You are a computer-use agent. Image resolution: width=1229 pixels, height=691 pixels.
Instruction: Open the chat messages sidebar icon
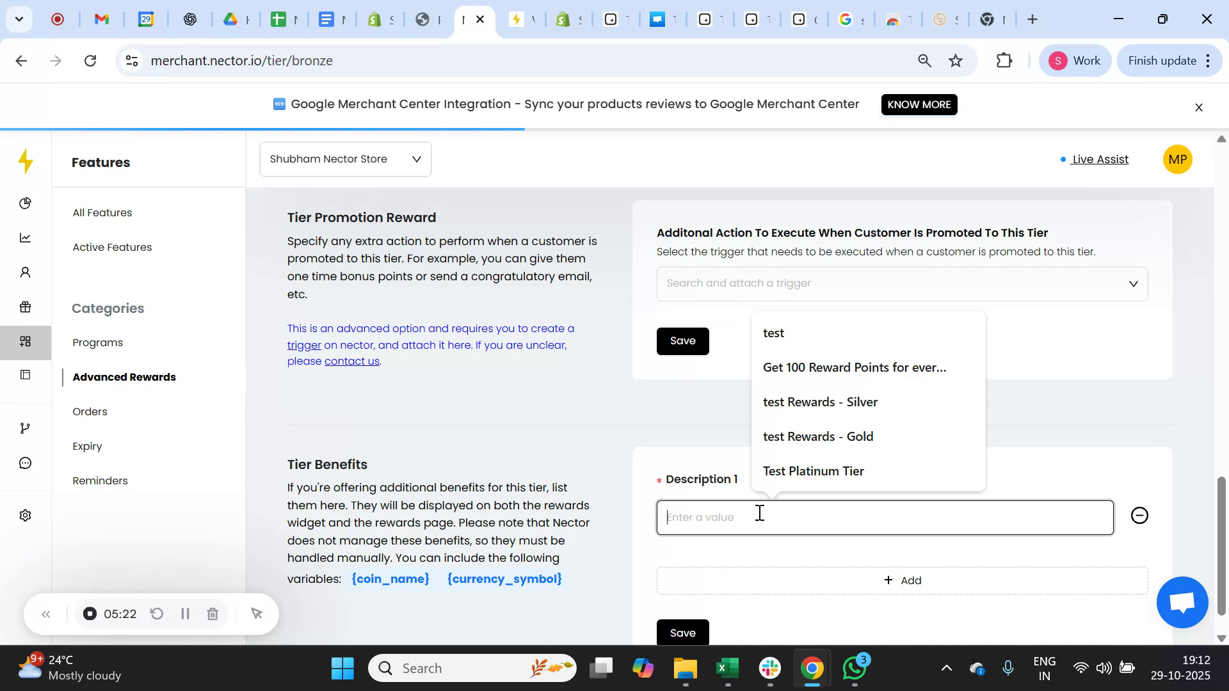pyautogui.click(x=26, y=463)
